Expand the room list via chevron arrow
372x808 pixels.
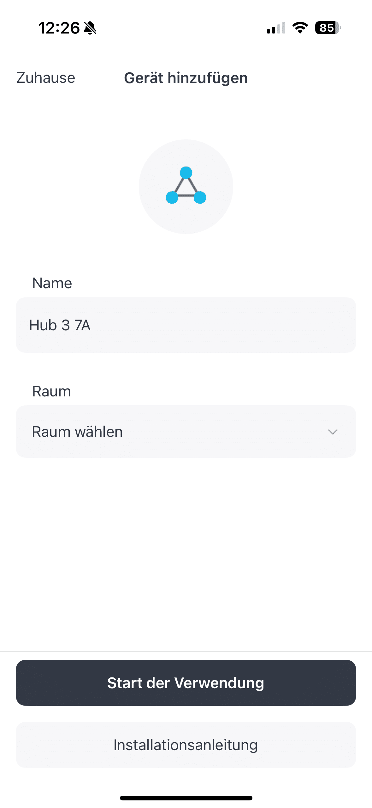333,432
